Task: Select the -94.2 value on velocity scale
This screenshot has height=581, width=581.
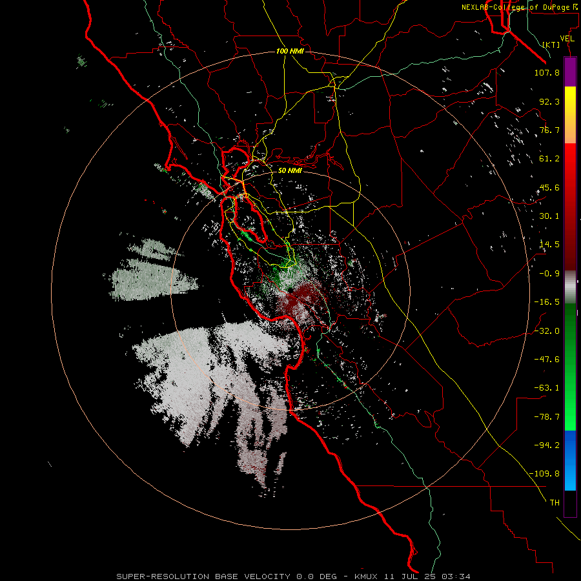Action: [547, 445]
